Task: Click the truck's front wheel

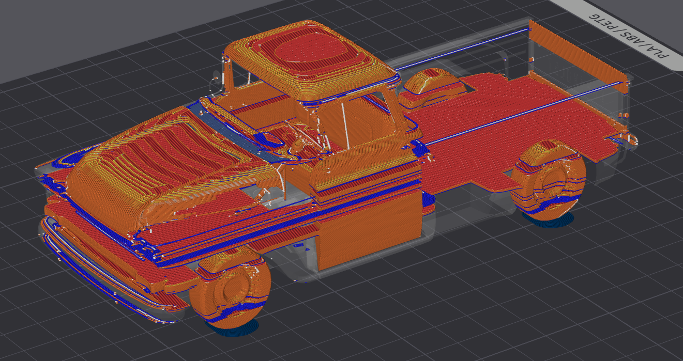Action: (230, 288)
